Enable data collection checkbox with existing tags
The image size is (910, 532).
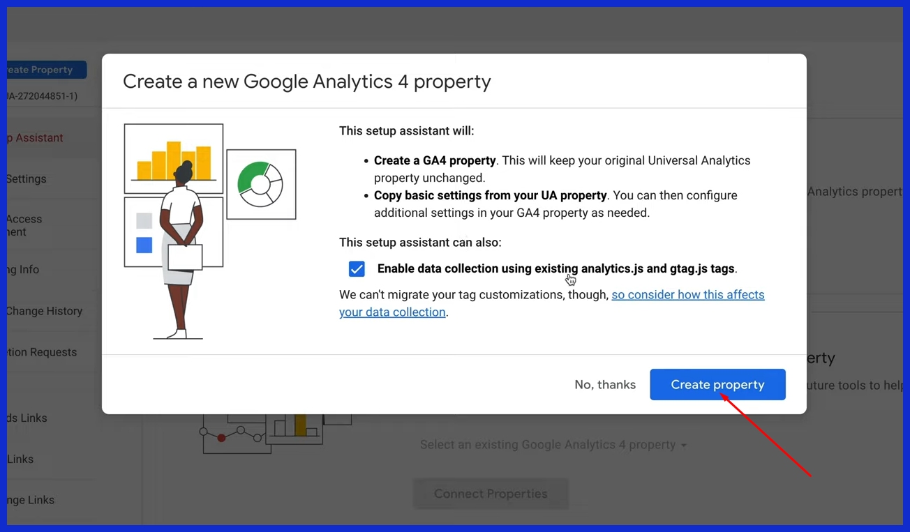click(357, 269)
